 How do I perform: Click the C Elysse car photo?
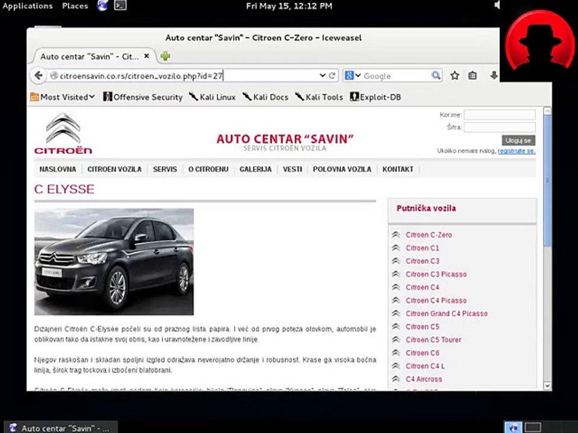114,262
